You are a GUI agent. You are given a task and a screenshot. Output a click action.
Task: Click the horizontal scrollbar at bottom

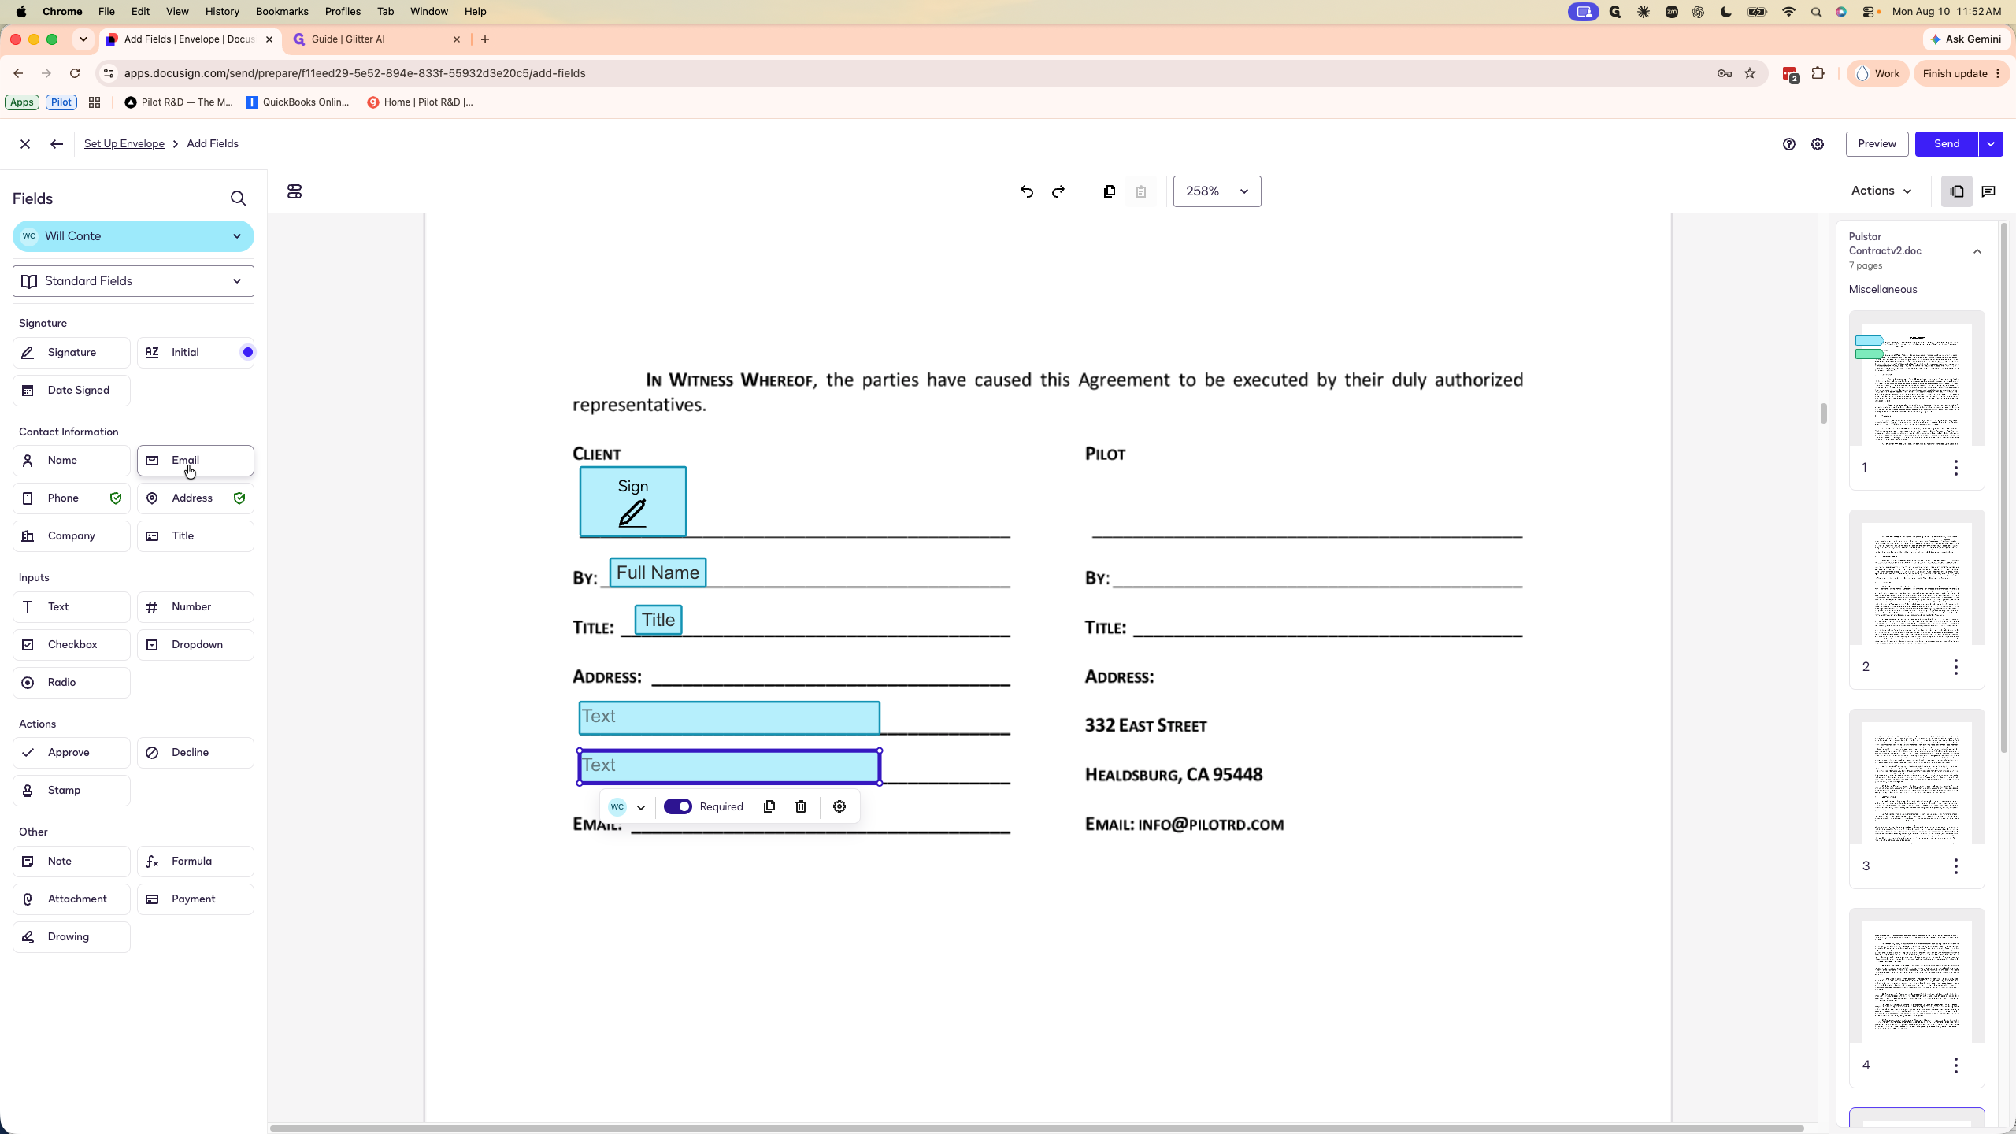pyautogui.click(x=1036, y=1128)
